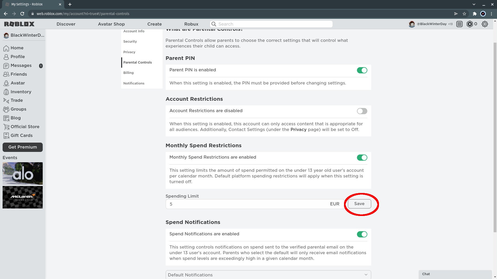Open the Home sidebar icon
Viewport: 497px width, 279px height.
6,48
